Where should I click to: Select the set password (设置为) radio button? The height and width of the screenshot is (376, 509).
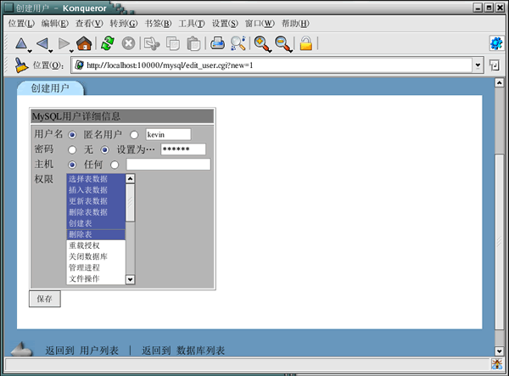coord(104,149)
